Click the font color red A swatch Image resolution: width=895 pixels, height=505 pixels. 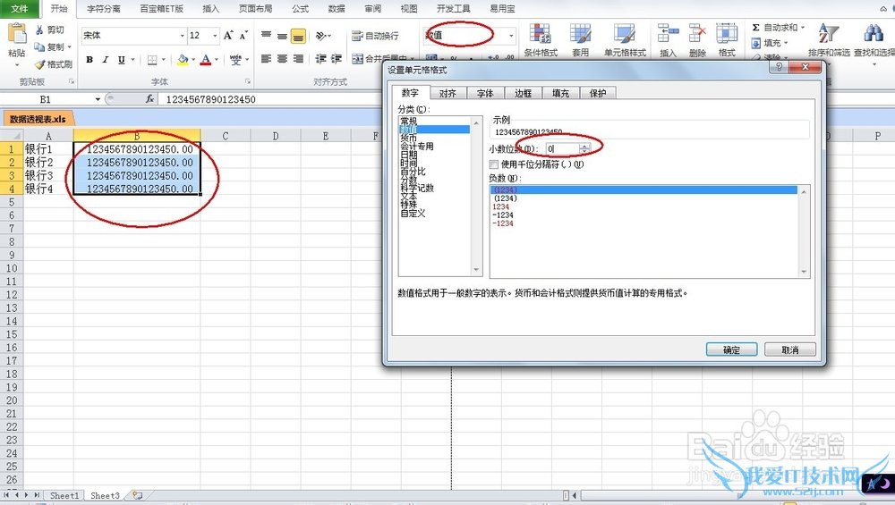[205, 60]
